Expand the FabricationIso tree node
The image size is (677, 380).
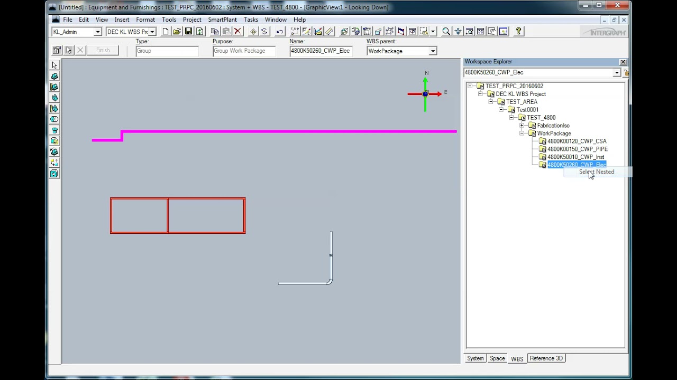522,126
